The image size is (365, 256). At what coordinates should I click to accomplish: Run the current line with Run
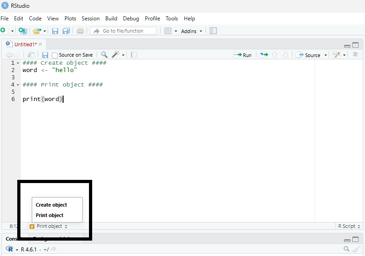point(243,55)
